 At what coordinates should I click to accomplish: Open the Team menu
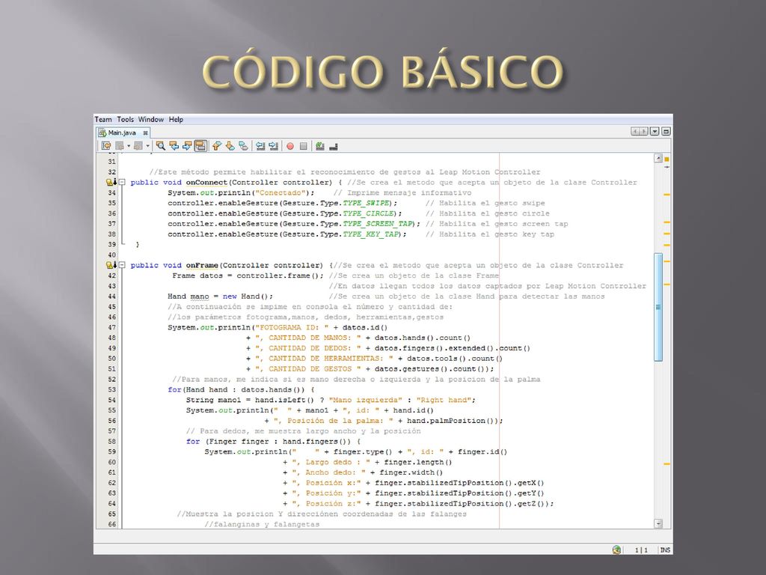pyautogui.click(x=103, y=119)
